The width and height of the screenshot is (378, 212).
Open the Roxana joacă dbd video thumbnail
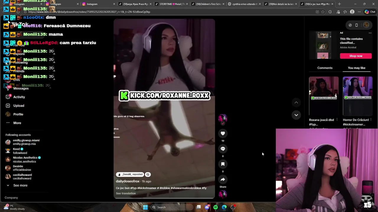click(x=324, y=96)
